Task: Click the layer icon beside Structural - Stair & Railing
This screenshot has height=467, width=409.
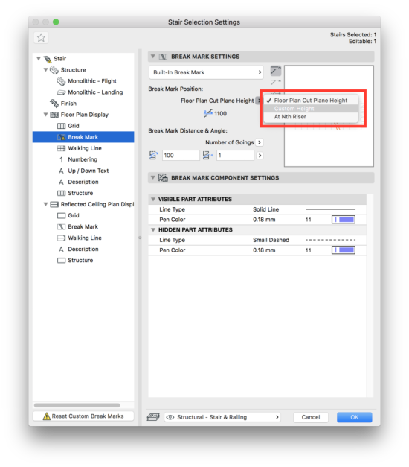Action: tap(153, 417)
